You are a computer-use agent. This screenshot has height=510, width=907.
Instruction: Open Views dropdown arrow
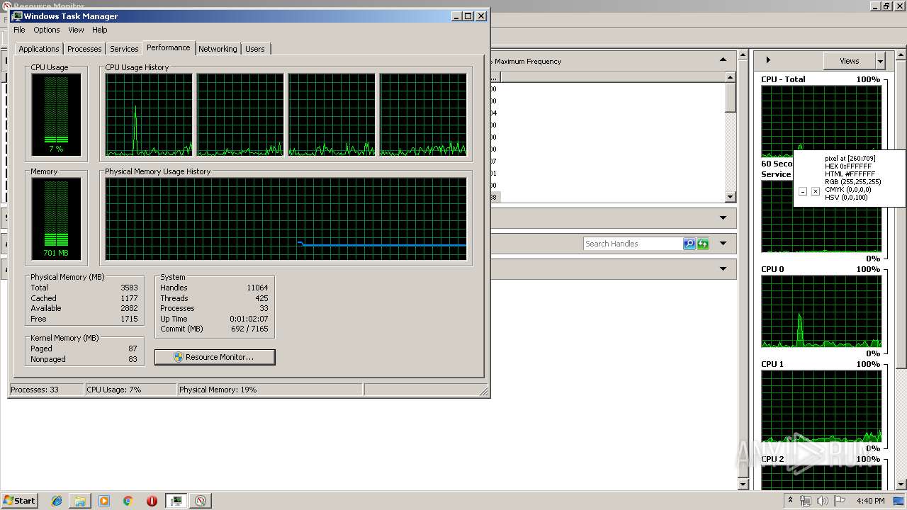coord(880,61)
